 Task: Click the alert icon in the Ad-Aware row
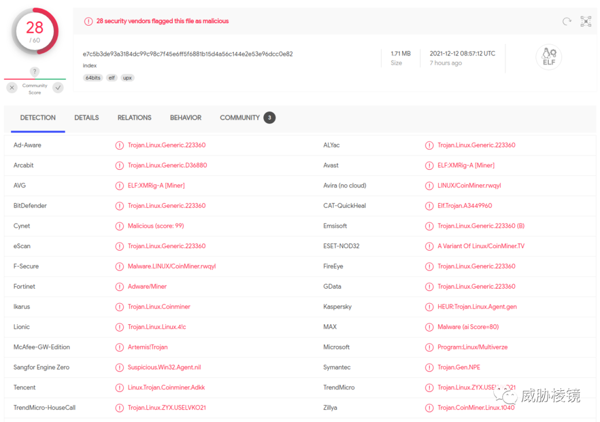(119, 145)
